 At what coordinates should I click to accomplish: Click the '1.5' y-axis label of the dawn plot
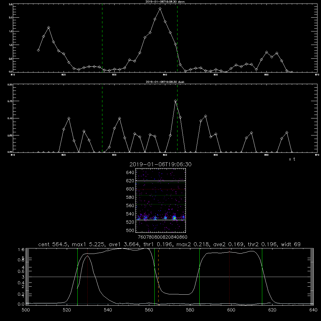(x=11, y=31)
